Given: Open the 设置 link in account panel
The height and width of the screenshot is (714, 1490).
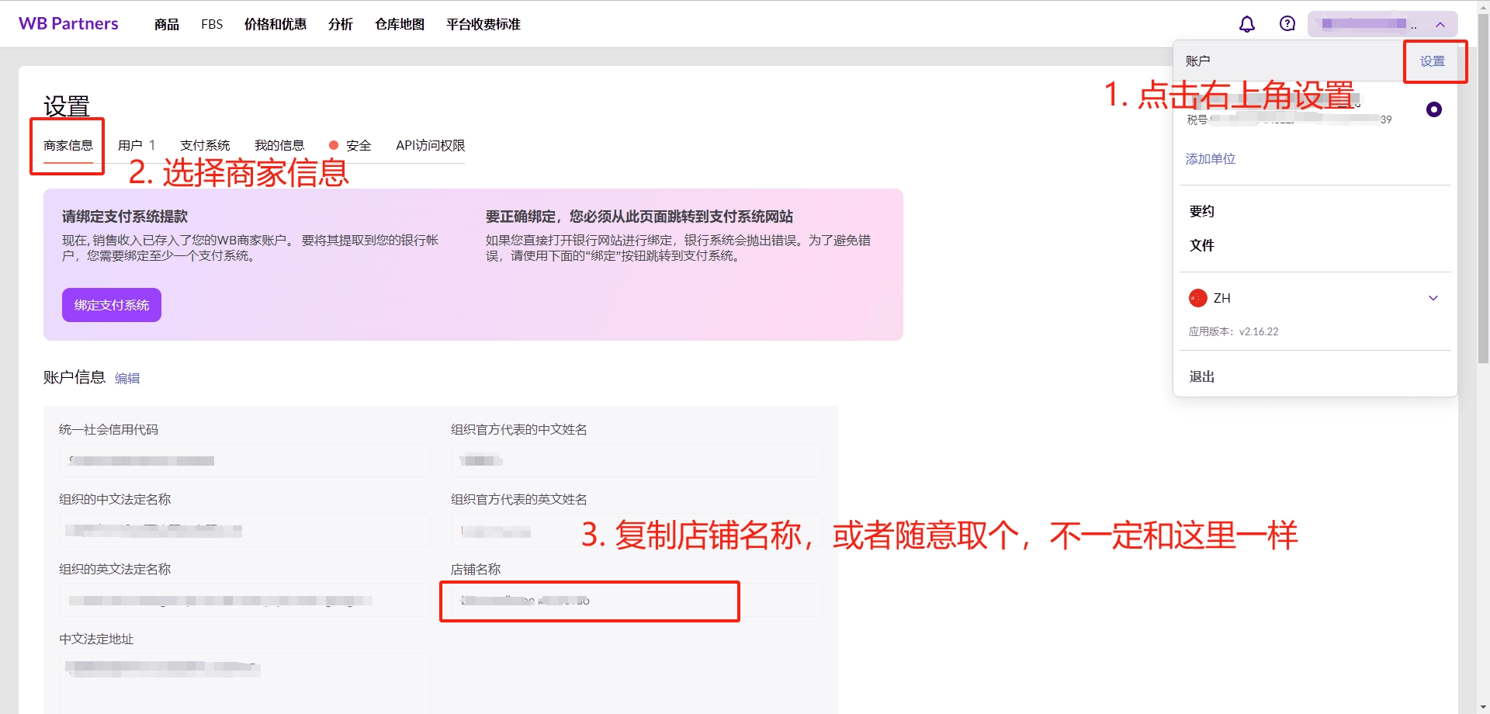Looking at the screenshot, I should pos(1433,61).
